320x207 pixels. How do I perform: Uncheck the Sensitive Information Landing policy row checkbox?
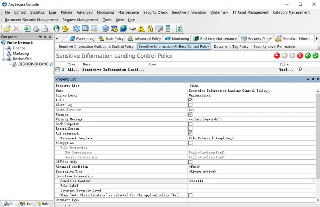(x=58, y=70)
